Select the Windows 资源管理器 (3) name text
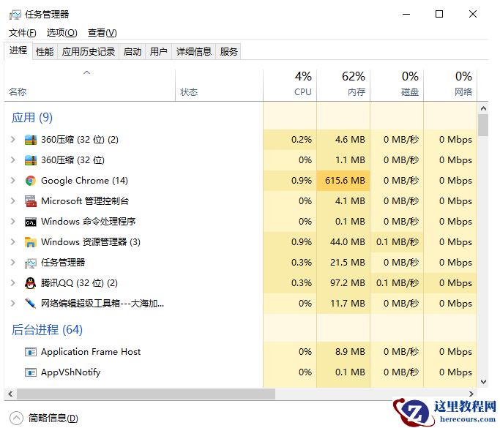Image resolution: width=500 pixels, height=428 pixels. click(91, 242)
